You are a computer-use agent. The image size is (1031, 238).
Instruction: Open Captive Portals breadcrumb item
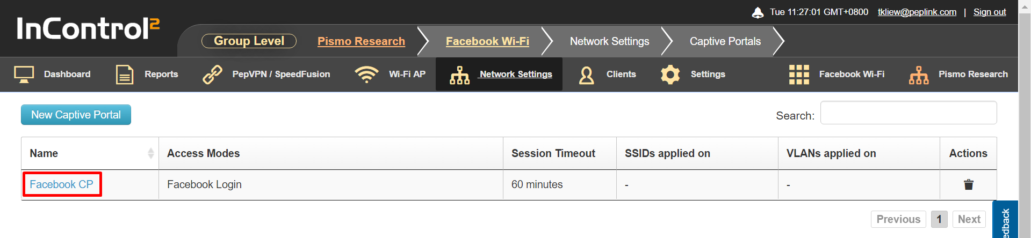click(x=725, y=41)
